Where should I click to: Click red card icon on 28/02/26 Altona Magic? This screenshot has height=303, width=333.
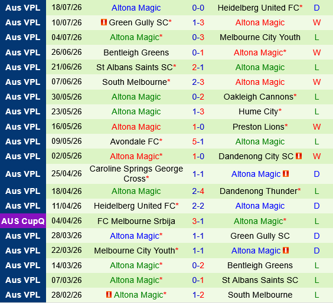[x=109, y=295]
